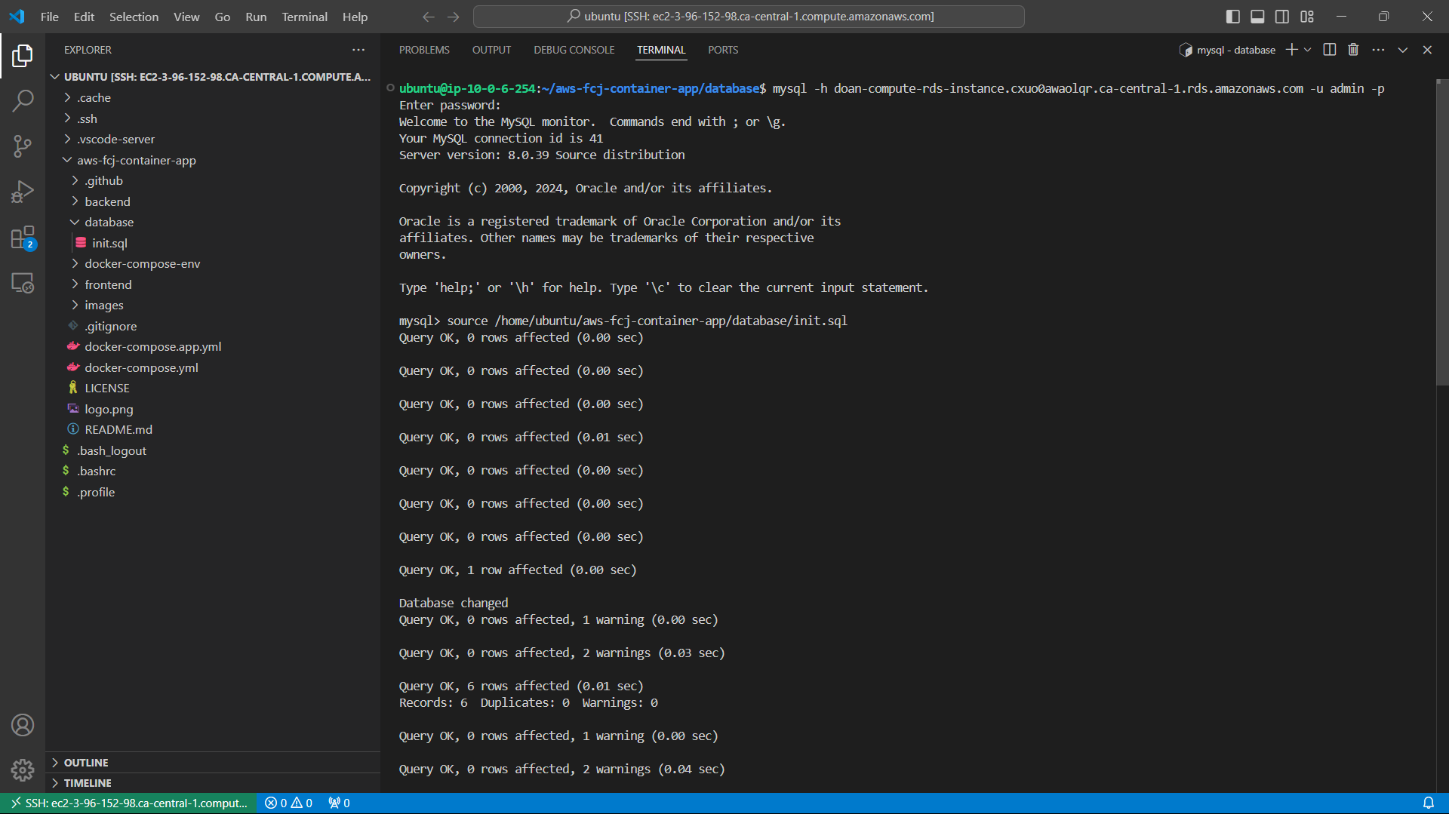Open Source Control view
Image resolution: width=1449 pixels, height=814 pixels.
[x=23, y=146]
